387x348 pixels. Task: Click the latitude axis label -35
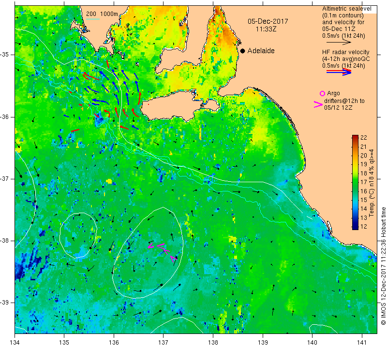point(5,55)
